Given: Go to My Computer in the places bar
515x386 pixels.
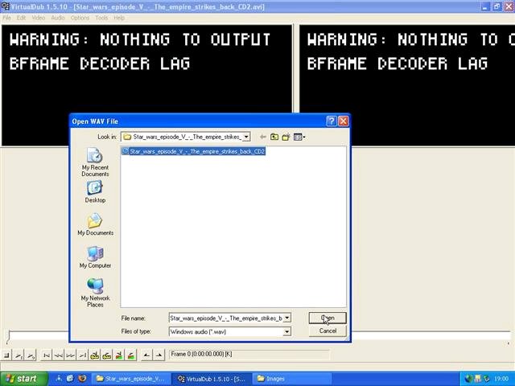Looking at the screenshot, I should click(x=95, y=257).
